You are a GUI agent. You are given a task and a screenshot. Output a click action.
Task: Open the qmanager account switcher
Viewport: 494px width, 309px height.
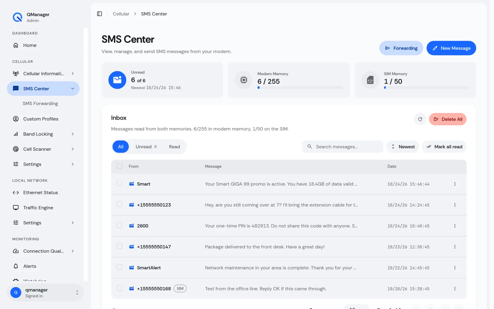coord(45,293)
